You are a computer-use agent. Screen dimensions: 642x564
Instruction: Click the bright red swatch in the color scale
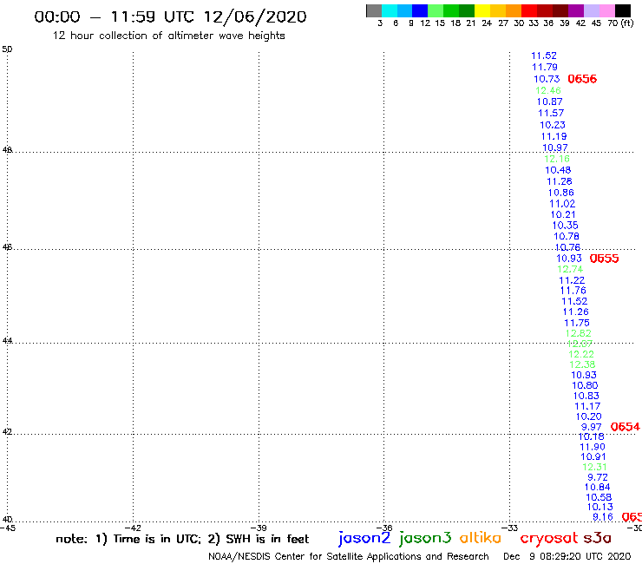tap(529, 10)
